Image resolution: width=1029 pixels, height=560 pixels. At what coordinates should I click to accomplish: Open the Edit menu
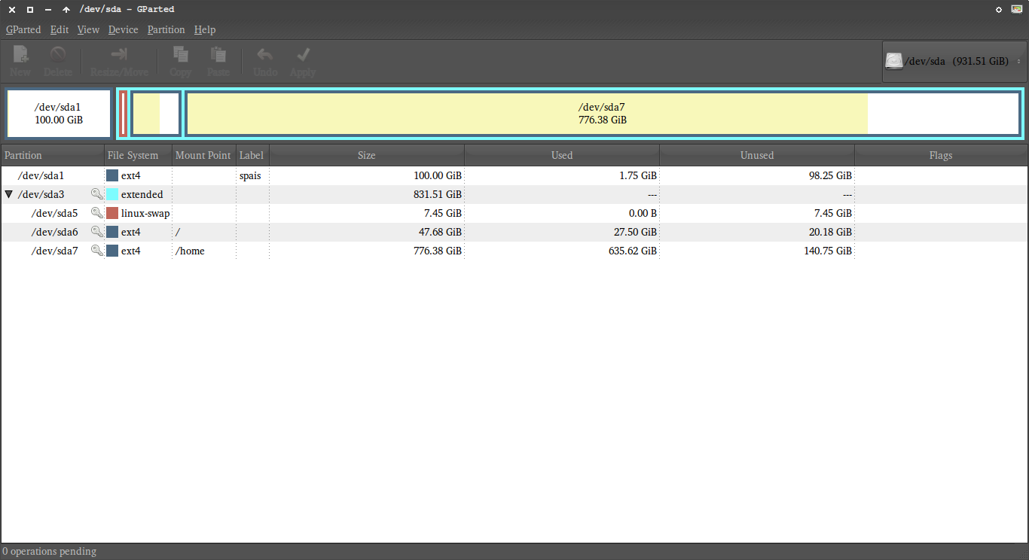coord(60,29)
